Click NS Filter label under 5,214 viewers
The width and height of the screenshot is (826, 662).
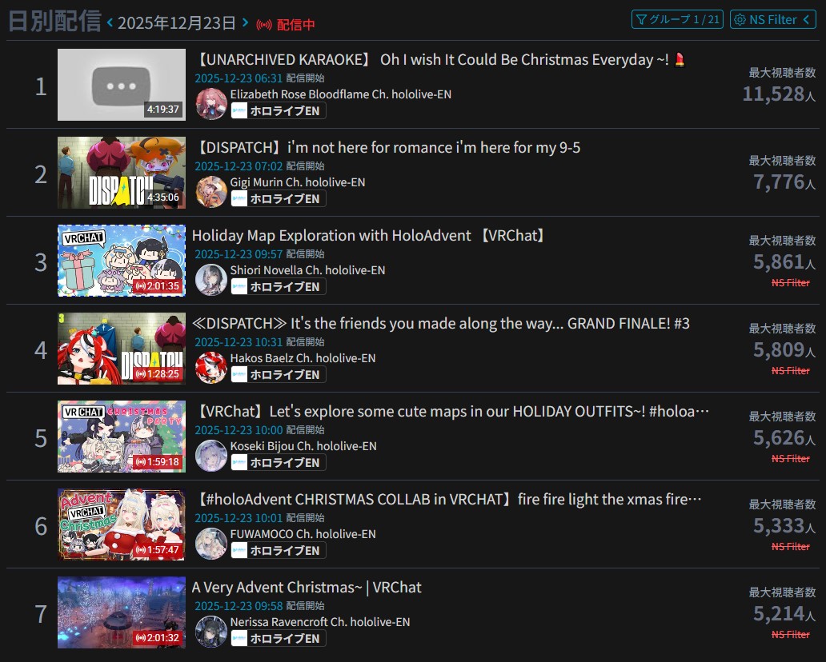pyautogui.click(x=790, y=634)
